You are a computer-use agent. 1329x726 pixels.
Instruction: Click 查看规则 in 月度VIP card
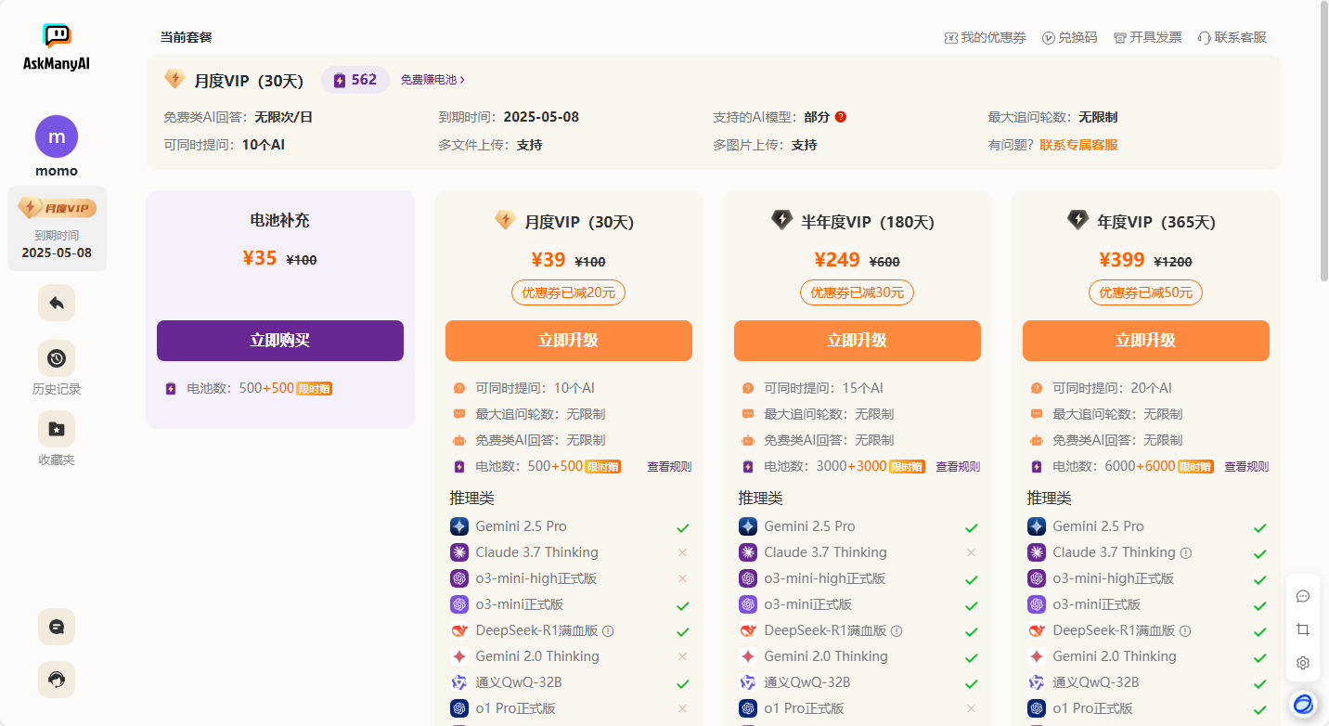[669, 467]
